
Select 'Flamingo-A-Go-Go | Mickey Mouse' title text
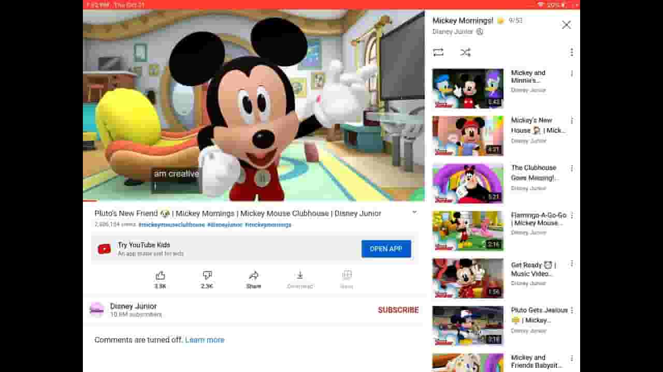pyautogui.click(x=539, y=219)
